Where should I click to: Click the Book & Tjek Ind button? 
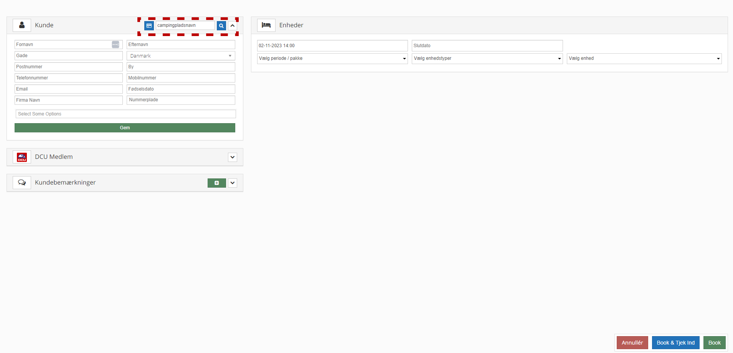(x=675, y=343)
